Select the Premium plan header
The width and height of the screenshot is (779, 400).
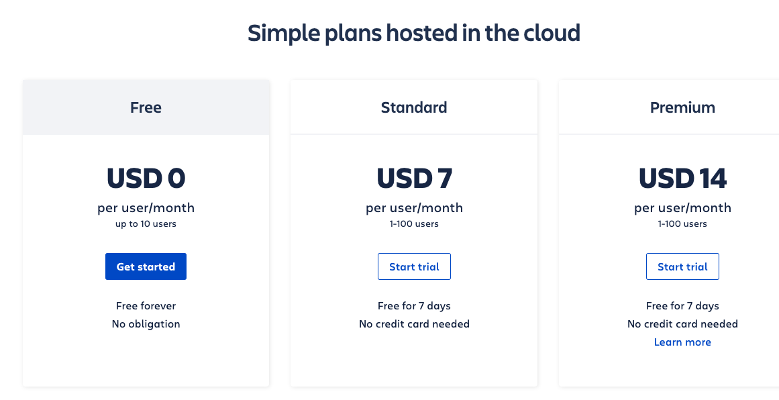(x=682, y=107)
